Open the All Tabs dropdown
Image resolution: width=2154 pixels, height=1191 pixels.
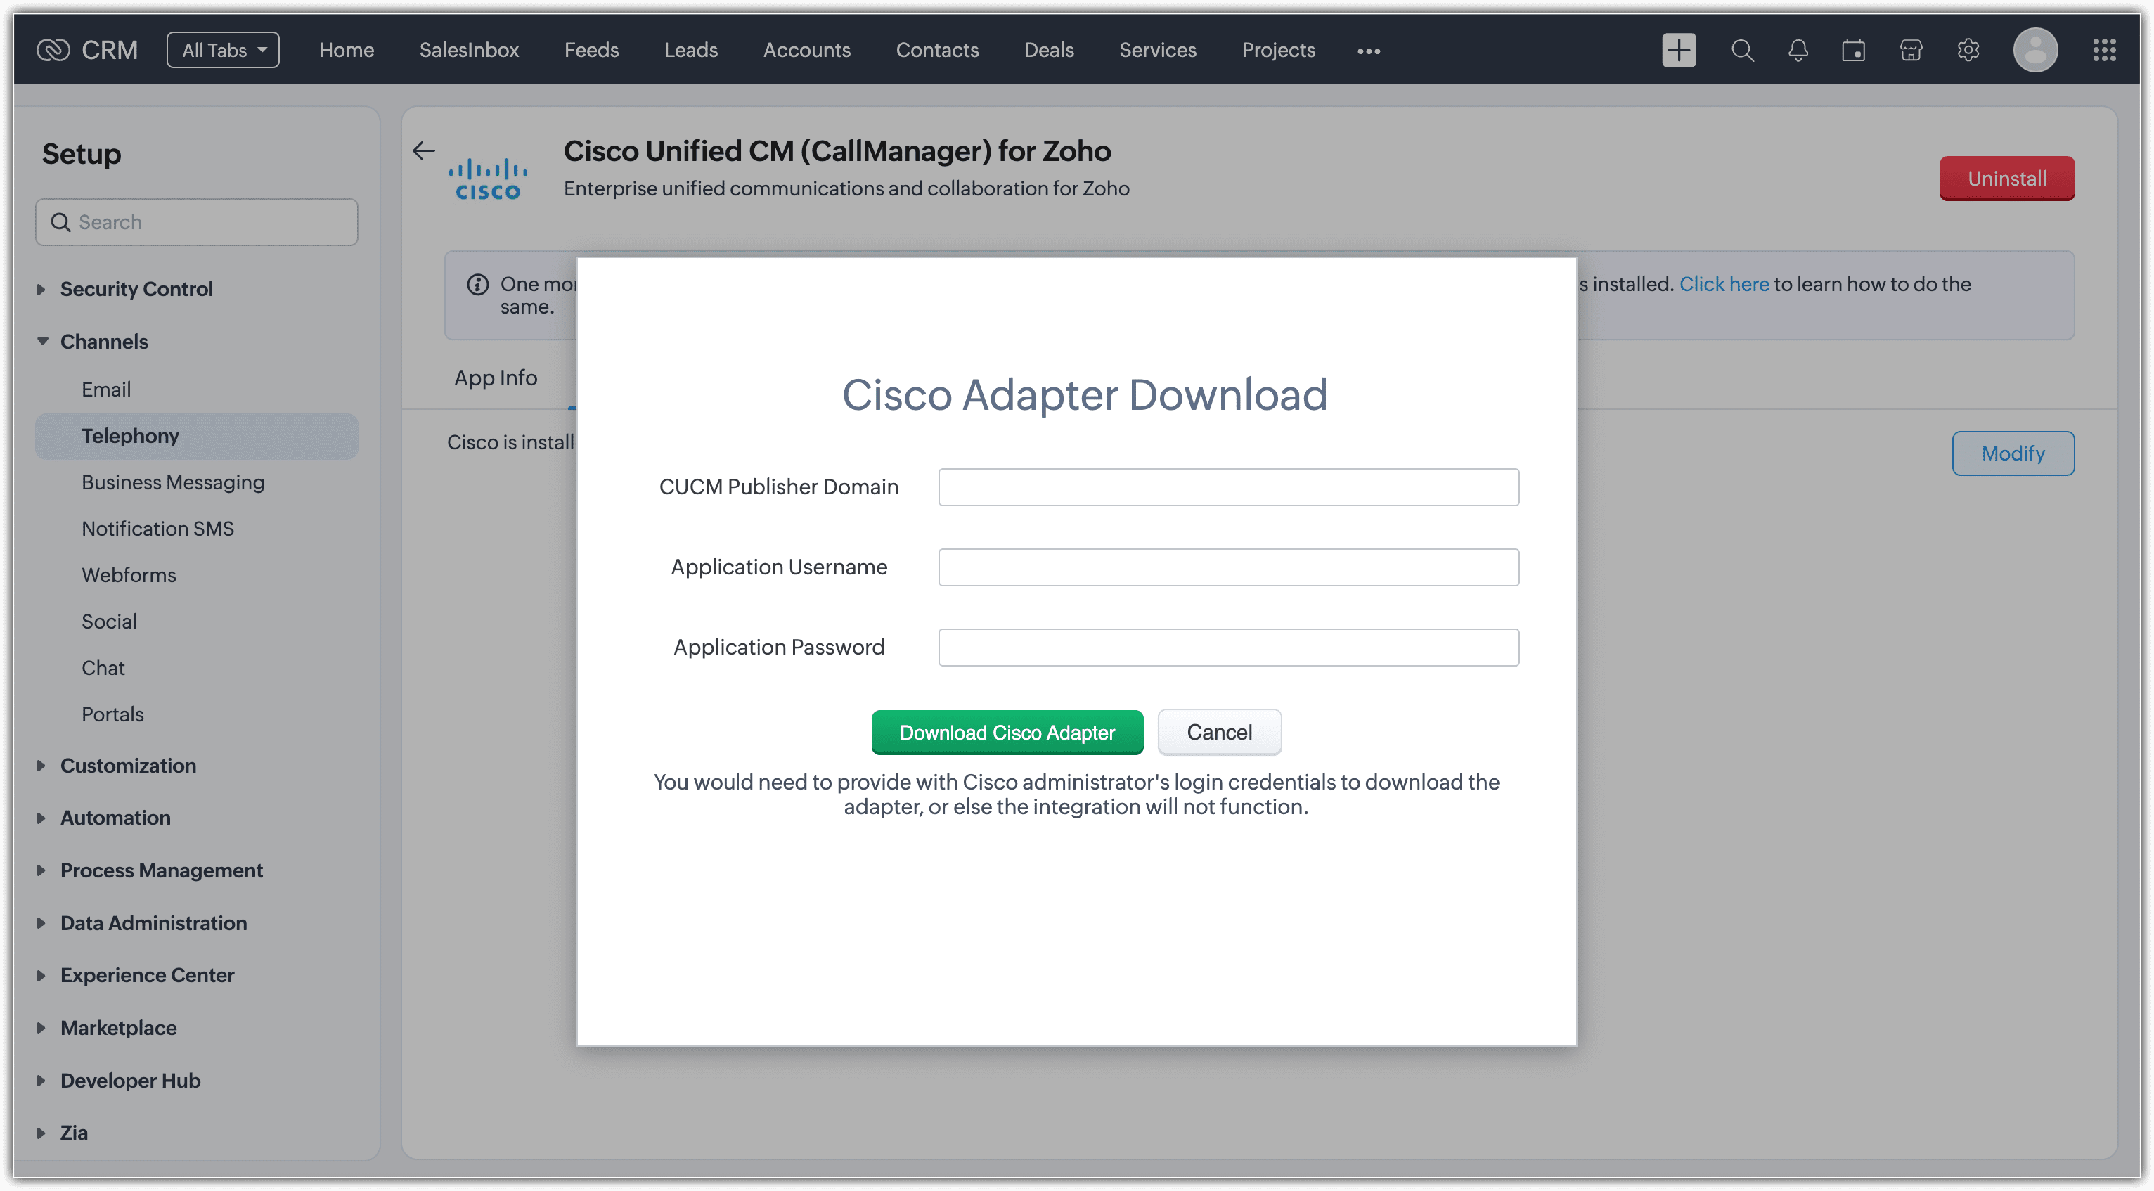pyautogui.click(x=222, y=50)
